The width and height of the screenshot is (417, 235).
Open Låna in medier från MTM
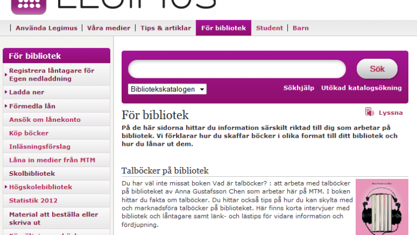click(52, 160)
